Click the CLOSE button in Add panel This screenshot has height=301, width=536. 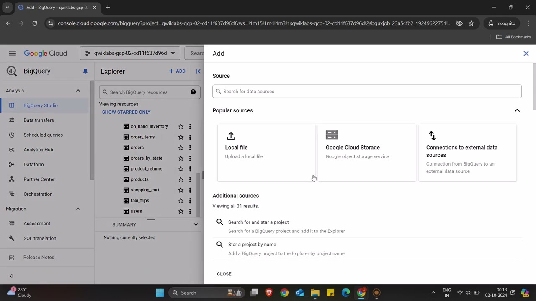(x=224, y=274)
